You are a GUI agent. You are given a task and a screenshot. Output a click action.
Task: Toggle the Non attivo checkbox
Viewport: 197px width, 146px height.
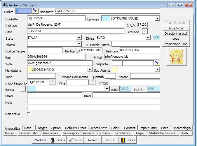point(29,114)
